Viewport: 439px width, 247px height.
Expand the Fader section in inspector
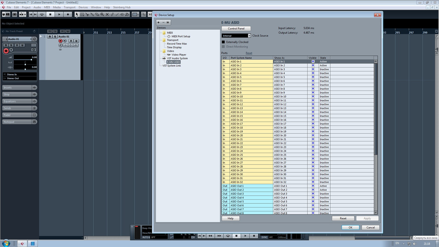coord(20,115)
